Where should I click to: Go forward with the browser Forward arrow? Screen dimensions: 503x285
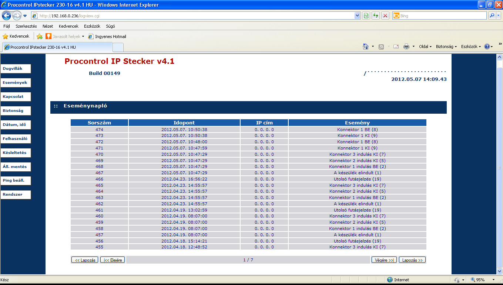pyautogui.click(x=17, y=16)
